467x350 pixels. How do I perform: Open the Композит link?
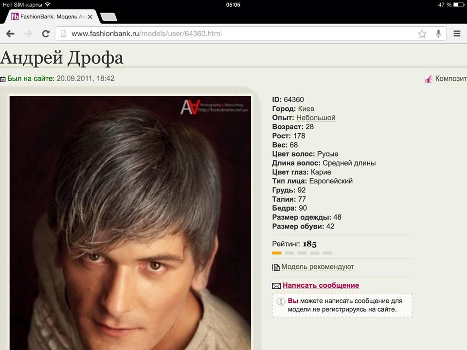click(451, 78)
